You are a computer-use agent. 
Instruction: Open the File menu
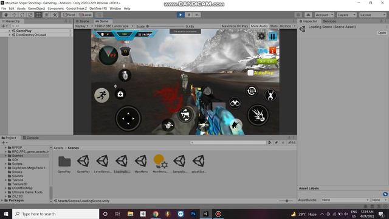pos(4,9)
